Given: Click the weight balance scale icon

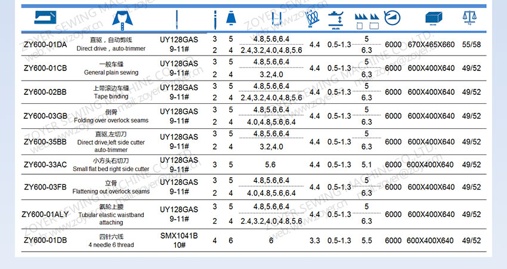Looking at the screenshot, I should (x=471, y=18).
